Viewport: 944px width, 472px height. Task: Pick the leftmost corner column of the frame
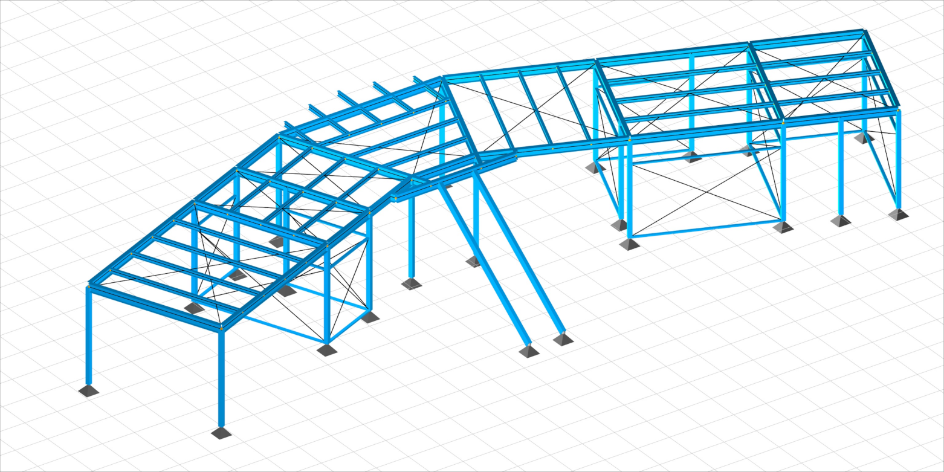[x=89, y=335]
